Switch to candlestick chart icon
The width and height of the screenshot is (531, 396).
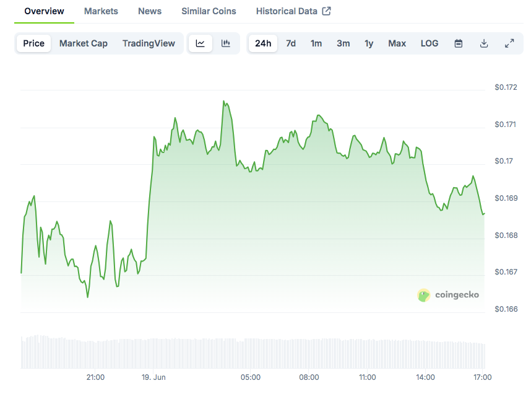[x=226, y=43]
